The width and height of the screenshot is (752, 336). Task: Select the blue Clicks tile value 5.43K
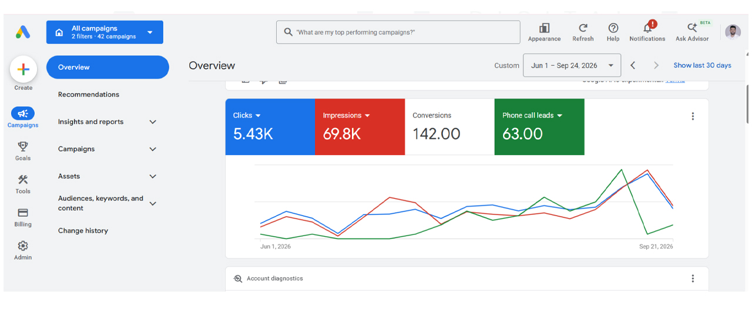pyautogui.click(x=253, y=134)
